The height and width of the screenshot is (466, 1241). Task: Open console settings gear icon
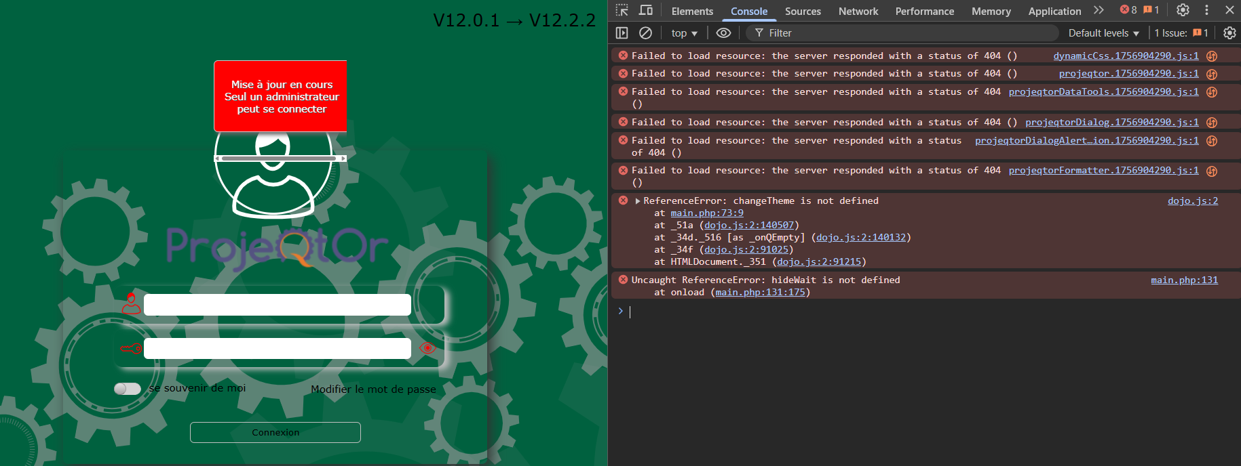(x=1229, y=33)
